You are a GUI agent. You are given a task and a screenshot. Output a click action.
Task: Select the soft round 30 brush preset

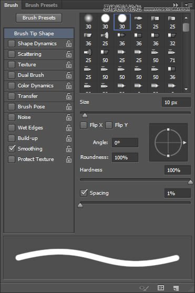(x=88, y=22)
